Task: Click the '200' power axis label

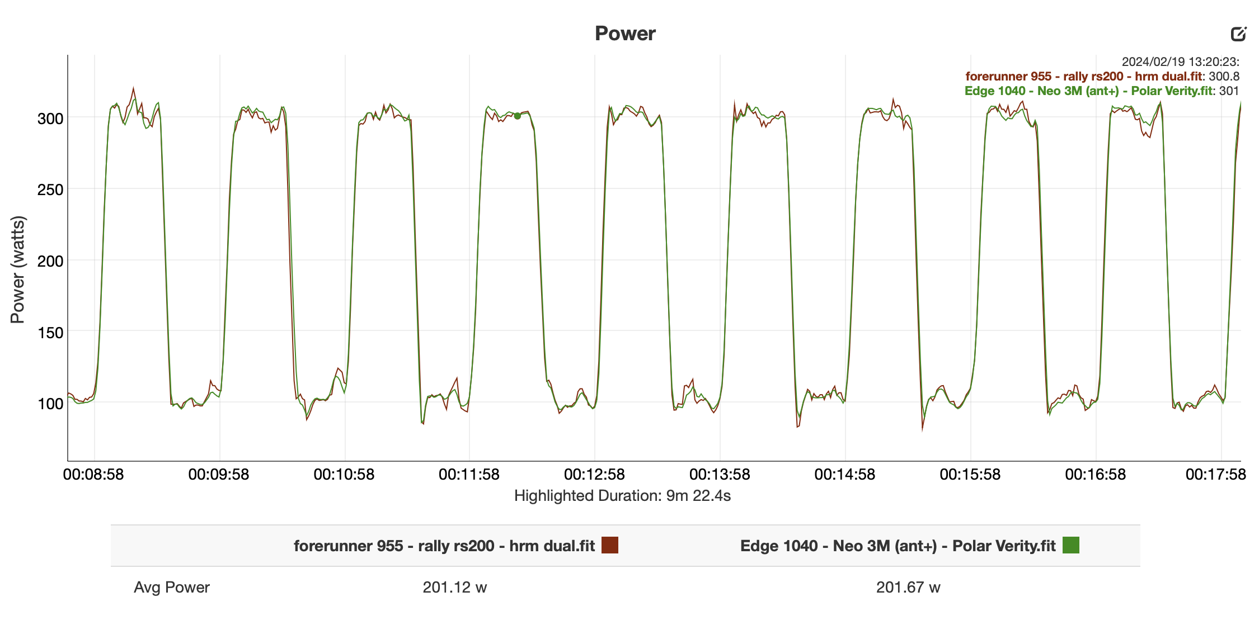Action: pyautogui.click(x=50, y=261)
